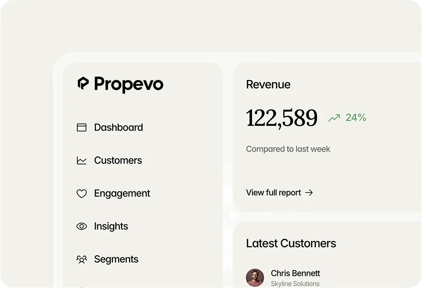Screen dimensions: 422x288
Task: Click the Latest Customers heading
Action: point(291,243)
